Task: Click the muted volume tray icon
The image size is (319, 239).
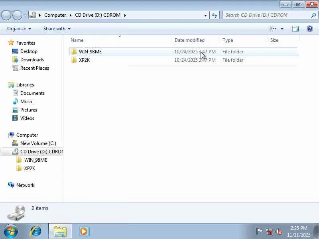Action: click(x=279, y=232)
